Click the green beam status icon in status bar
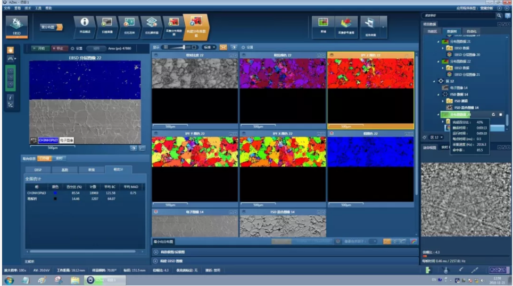Screen dimensions: 513x286 [428, 270]
